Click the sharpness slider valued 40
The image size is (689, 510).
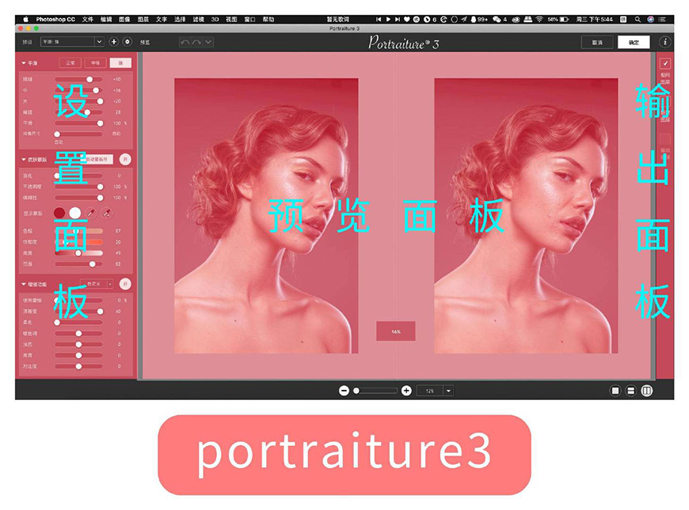[78, 312]
